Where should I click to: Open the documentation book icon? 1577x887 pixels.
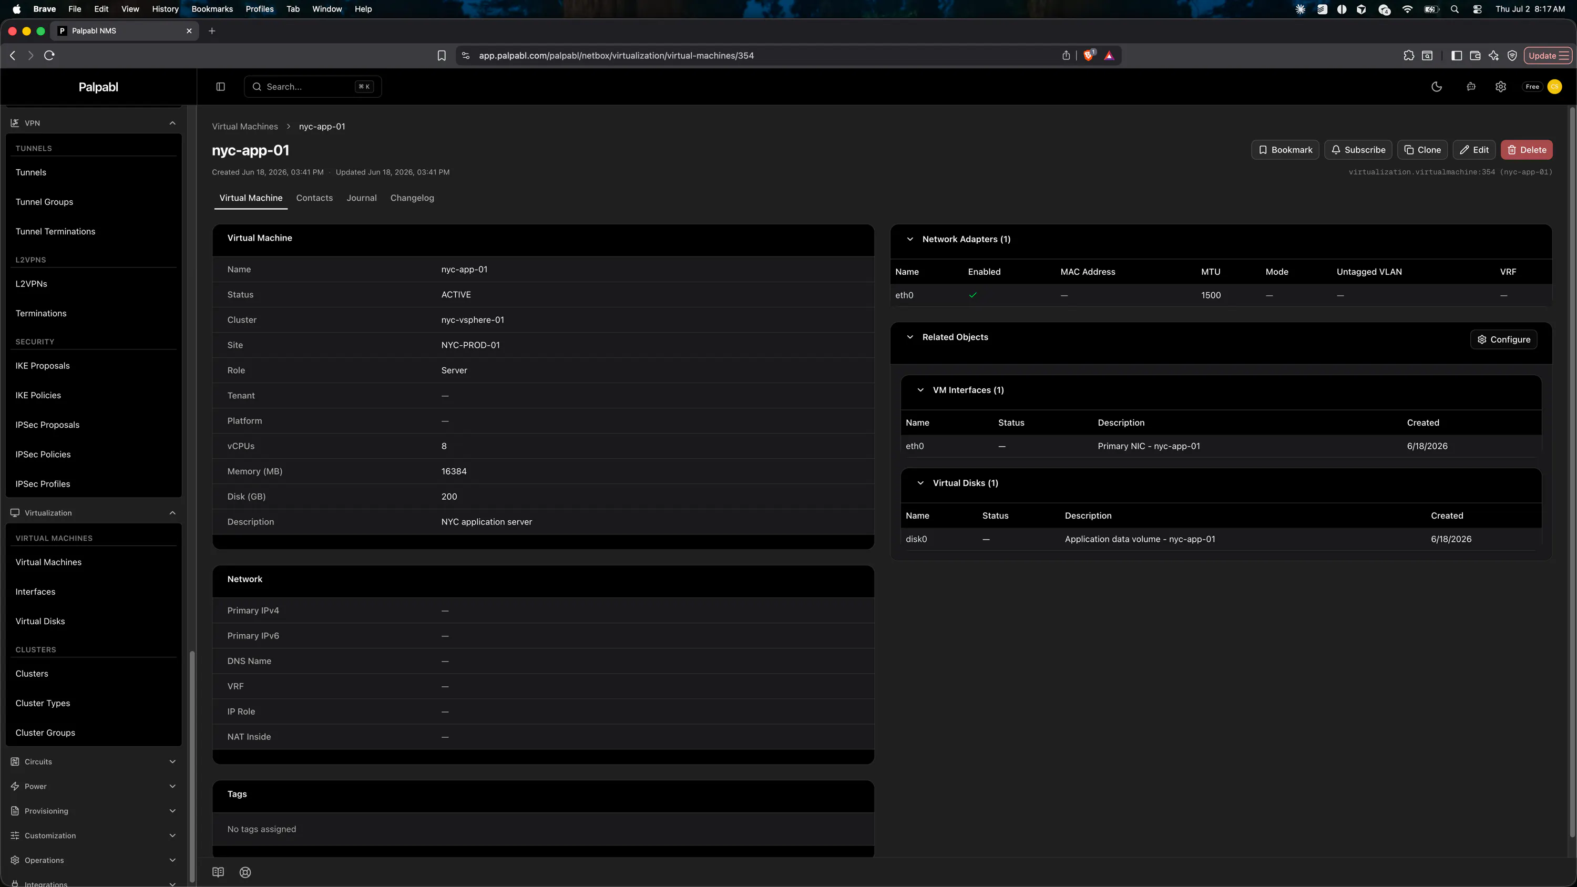click(218, 872)
